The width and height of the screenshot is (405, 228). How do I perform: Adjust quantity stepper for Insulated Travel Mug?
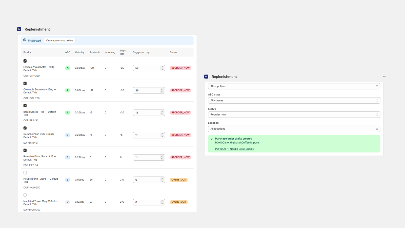coord(162,202)
